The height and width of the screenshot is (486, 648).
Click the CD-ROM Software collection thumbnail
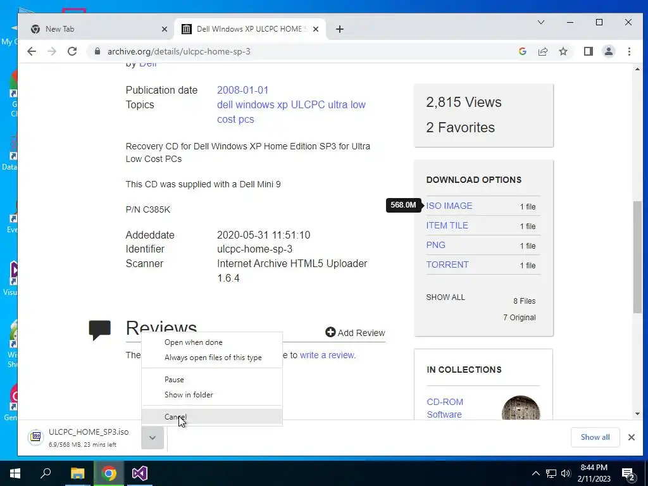click(521, 408)
